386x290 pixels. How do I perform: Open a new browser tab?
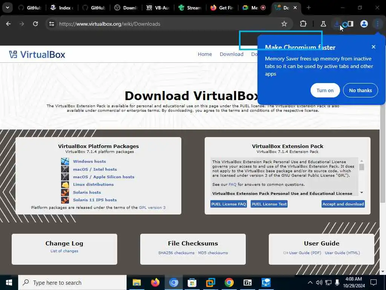[x=309, y=8]
